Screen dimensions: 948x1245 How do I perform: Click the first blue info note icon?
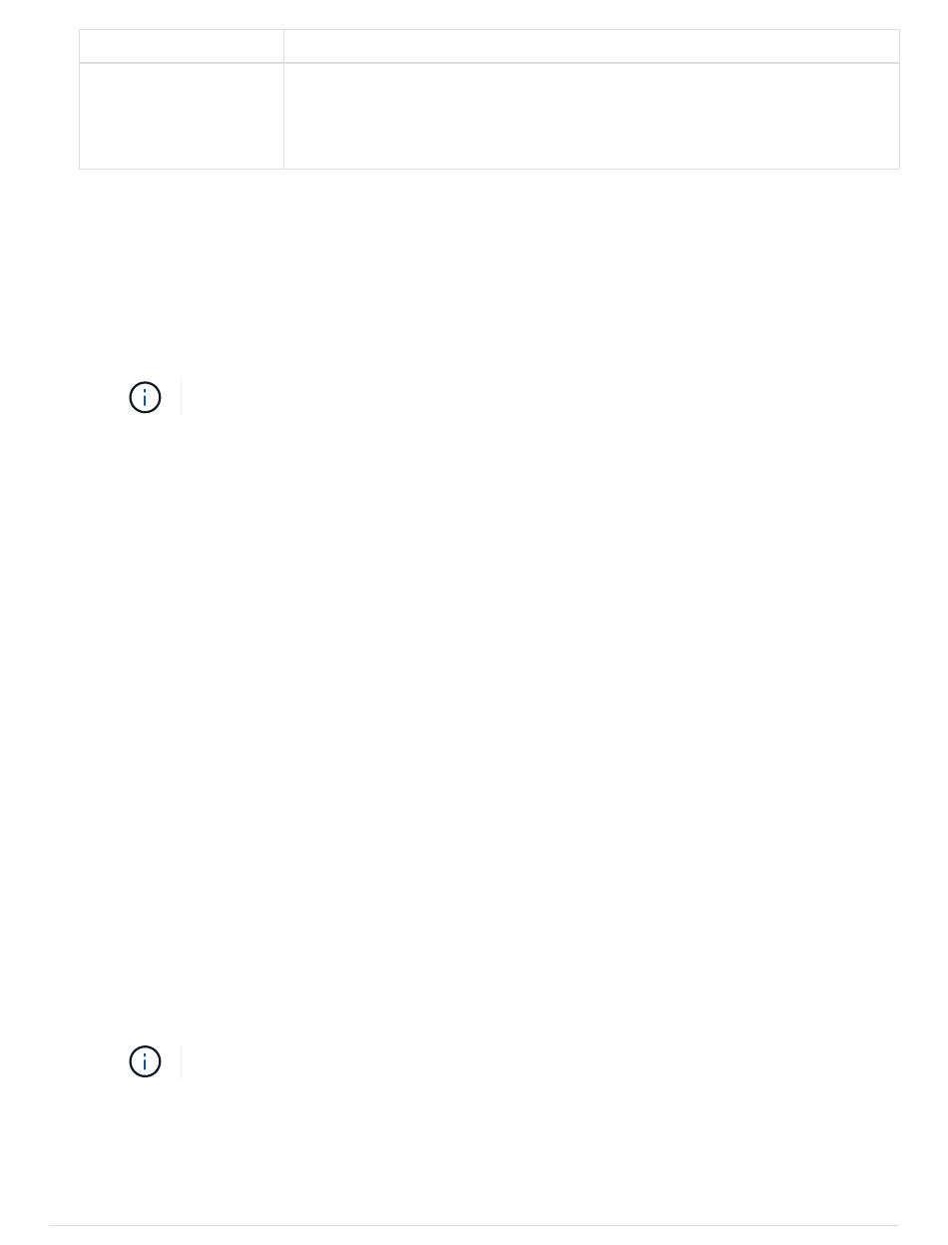(145, 397)
